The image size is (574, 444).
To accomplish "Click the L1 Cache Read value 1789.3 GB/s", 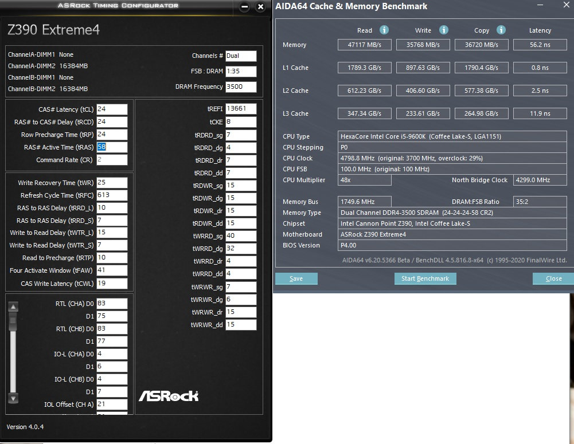I will pos(364,68).
